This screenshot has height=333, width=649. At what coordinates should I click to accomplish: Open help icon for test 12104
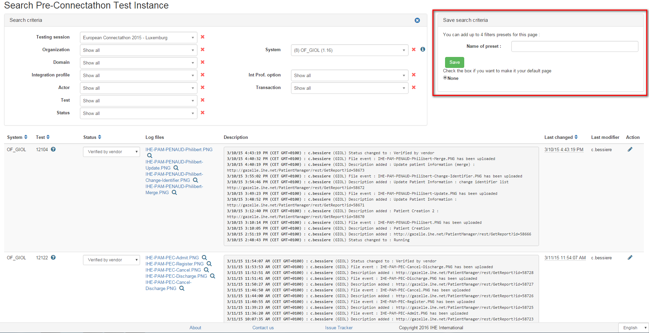pyautogui.click(x=53, y=149)
